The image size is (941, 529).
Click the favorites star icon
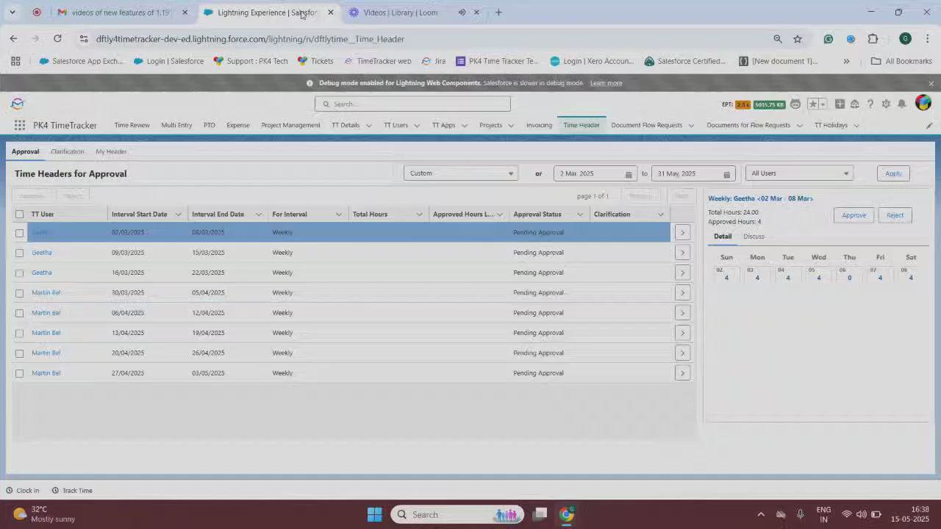(x=813, y=104)
